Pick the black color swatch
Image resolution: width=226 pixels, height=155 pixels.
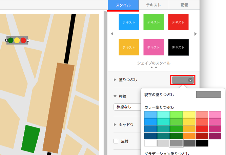click(x=202, y=143)
